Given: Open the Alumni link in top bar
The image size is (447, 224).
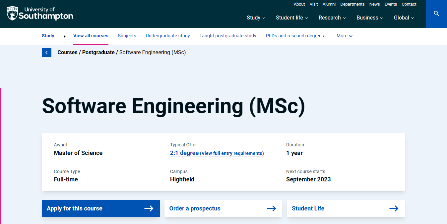Looking at the screenshot, I should point(329,4).
